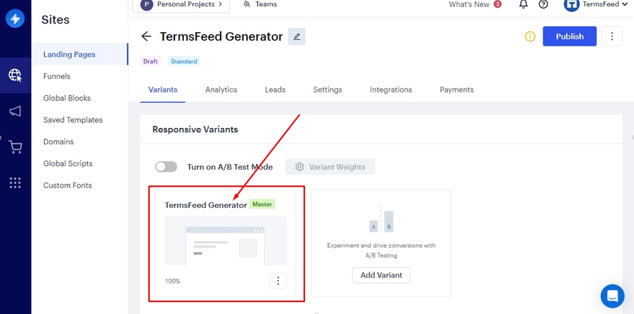The height and width of the screenshot is (314, 634).
Task: Open the help question mark icon
Action: click(543, 4)
